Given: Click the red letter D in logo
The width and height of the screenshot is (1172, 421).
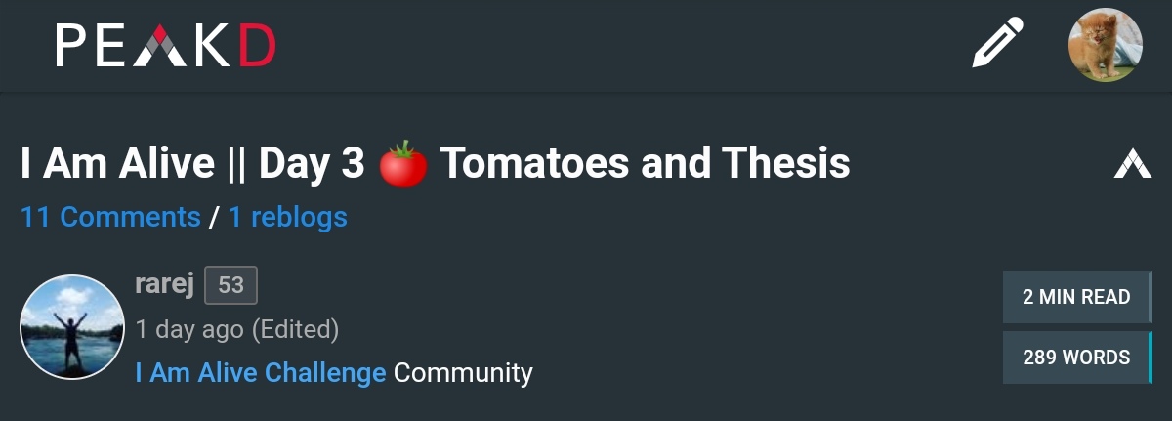Looking at the screenshot, I should pyautogui.click(x=257, y=46).
